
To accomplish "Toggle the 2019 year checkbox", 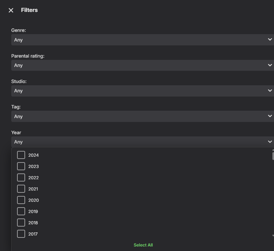I will point(21,211).
